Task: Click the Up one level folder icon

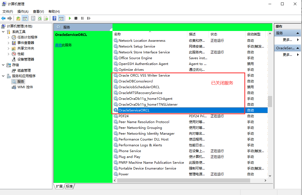Action: (x=18, y=18)
